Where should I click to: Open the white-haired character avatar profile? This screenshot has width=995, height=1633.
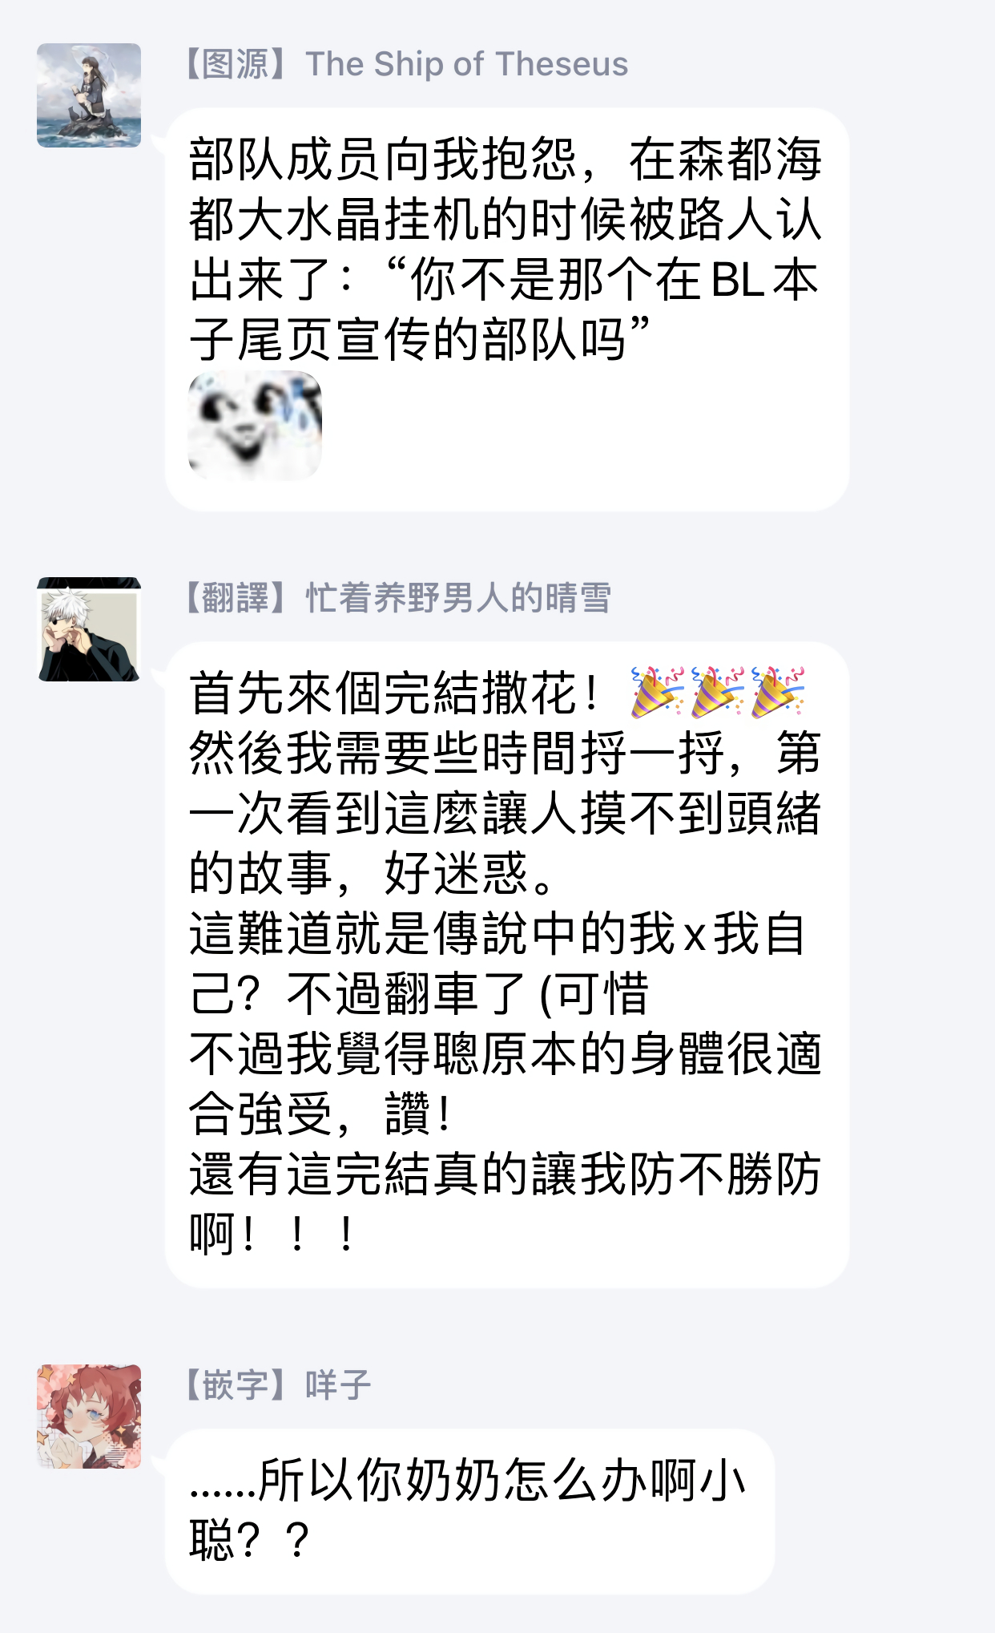[x=89, y=629]
